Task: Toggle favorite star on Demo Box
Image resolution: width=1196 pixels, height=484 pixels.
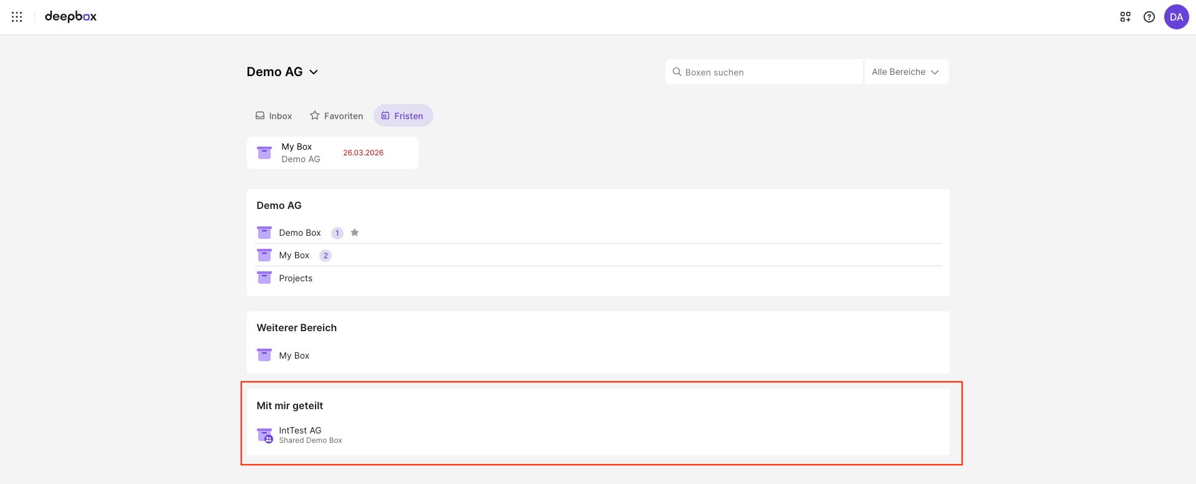Action: (355, 233)
